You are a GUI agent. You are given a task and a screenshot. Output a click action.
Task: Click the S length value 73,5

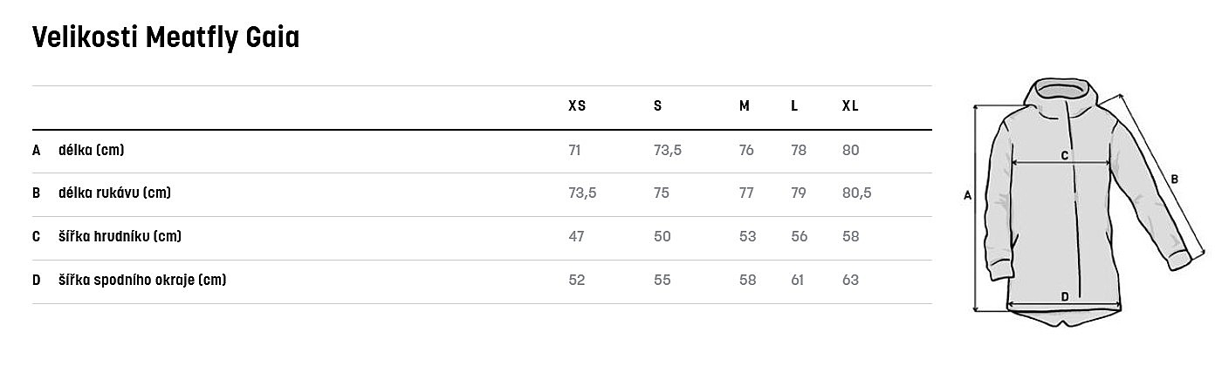click(668, 150)
